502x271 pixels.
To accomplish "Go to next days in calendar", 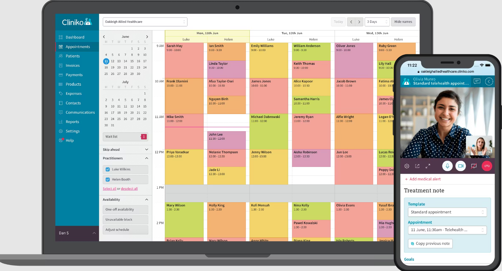I will pos(359,22).
